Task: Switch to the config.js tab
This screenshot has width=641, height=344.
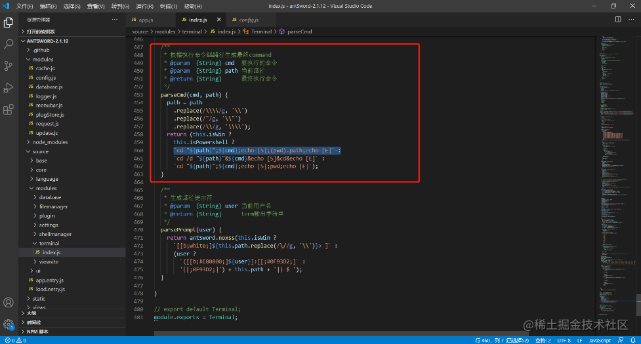Action: point(250,20)
